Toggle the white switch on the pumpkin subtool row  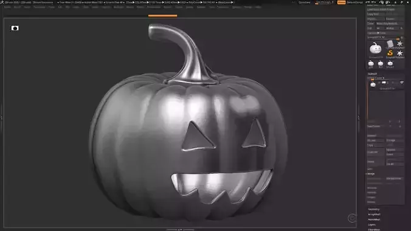point(384,83)
